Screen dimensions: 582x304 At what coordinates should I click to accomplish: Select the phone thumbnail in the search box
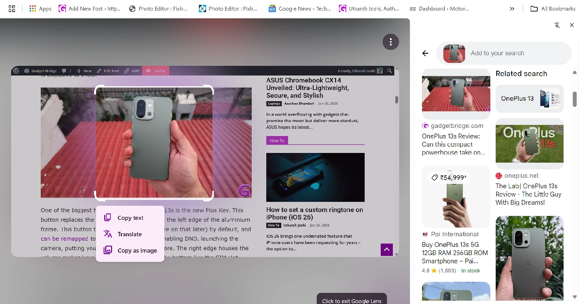pos(454,53)
